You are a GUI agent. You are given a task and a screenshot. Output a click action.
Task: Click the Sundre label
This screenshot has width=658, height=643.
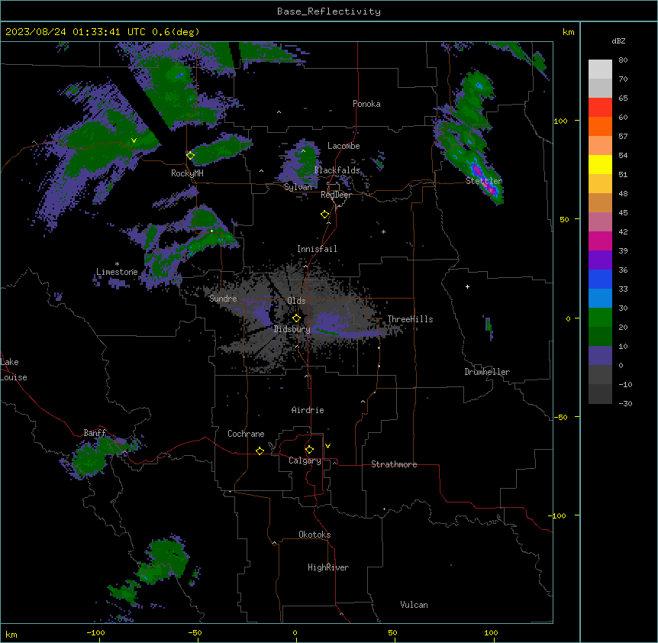coord(223,299)
